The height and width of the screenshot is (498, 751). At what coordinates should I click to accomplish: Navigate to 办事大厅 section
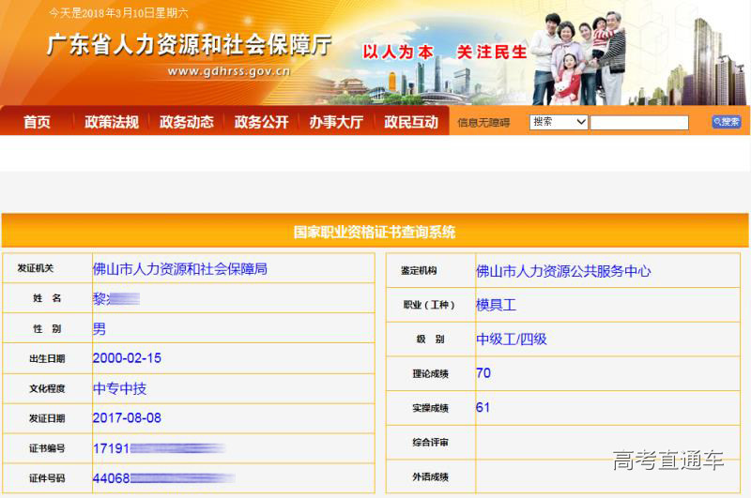click(335, 122)
